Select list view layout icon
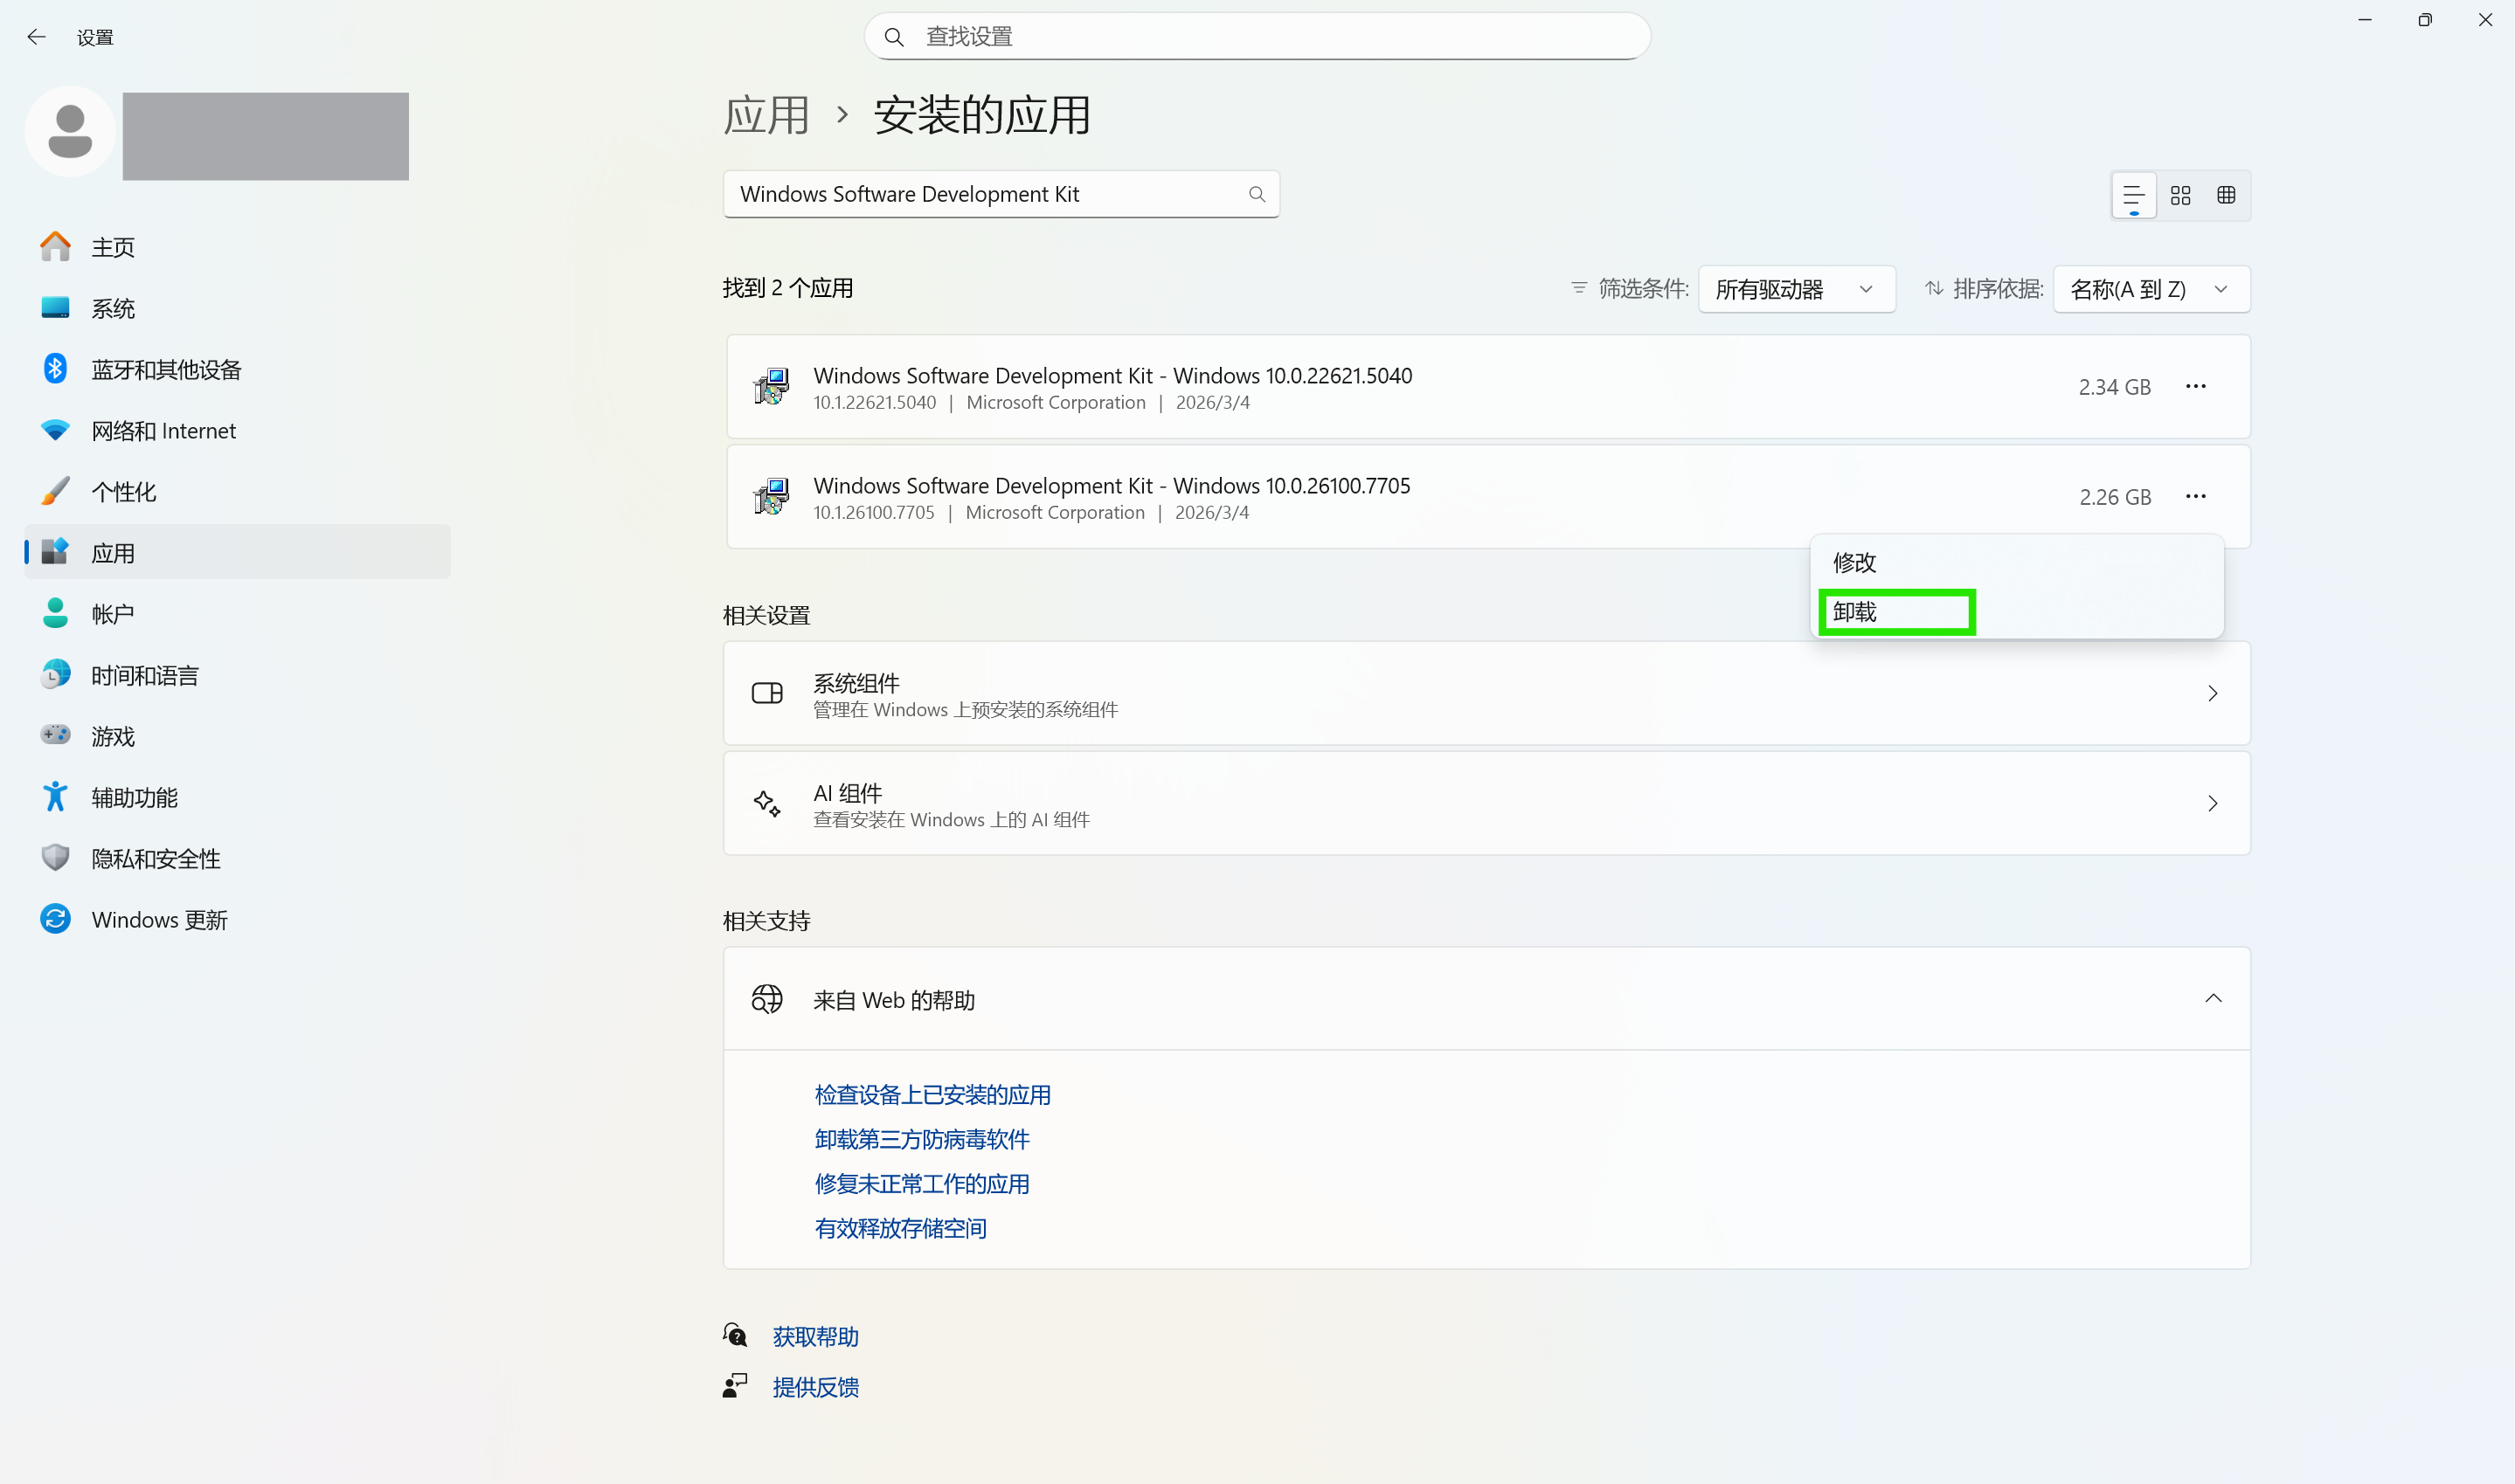This screenshot has width=2515, height=1484. pos(2133,195)
